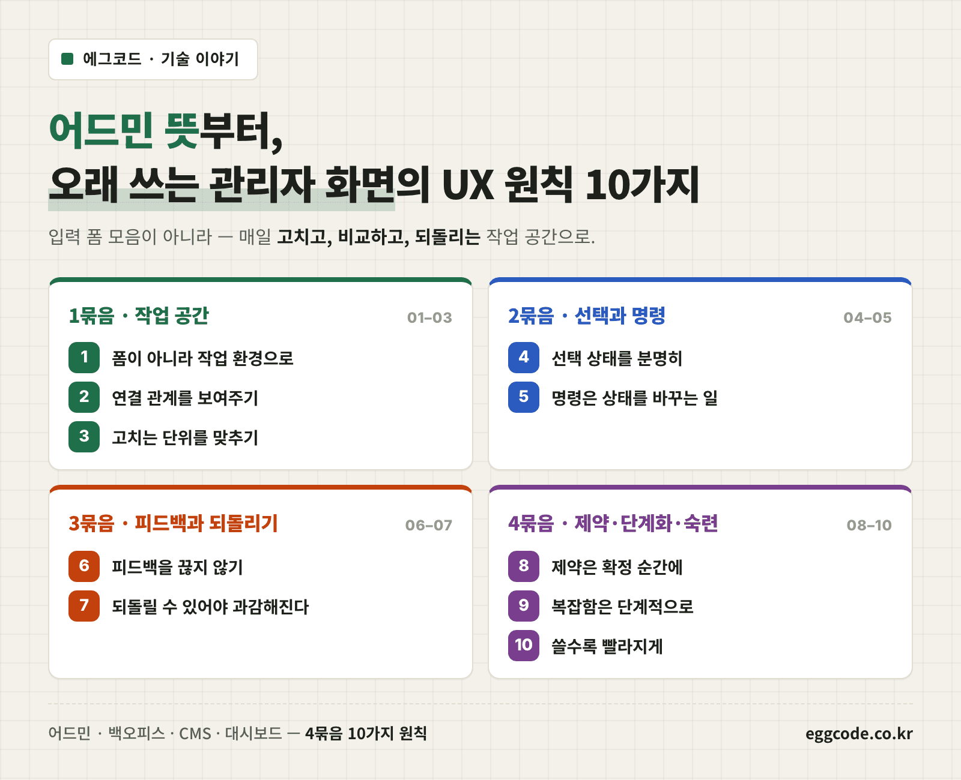Click the item 피드백을 끊지 않기
961x780 pixels.
coord(177,567)
